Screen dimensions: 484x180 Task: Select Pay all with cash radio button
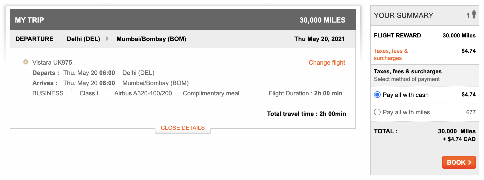click(377, 95)
